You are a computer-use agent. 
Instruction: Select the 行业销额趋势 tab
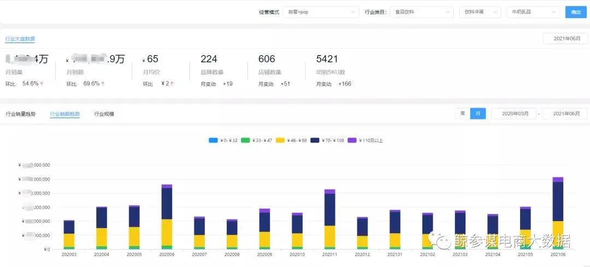[64, 114]
